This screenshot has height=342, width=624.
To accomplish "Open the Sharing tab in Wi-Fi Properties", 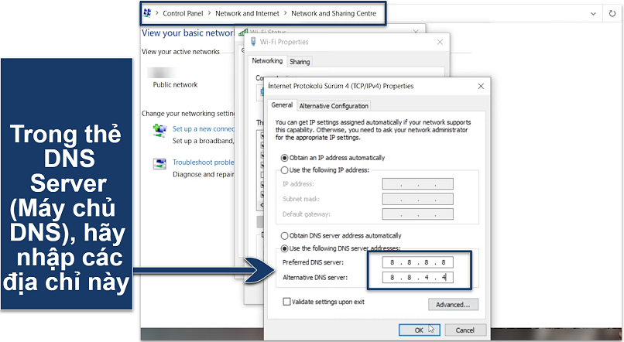I will point(299,62).
